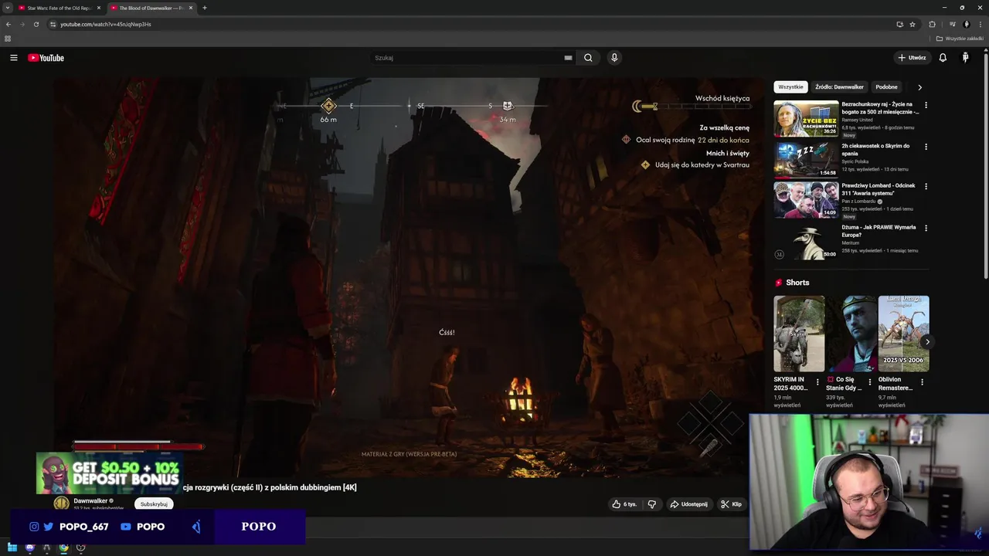Open the apps grid in bookmarks bar
This screenshot has height=556, width=989.
click(x=8, y=39)
